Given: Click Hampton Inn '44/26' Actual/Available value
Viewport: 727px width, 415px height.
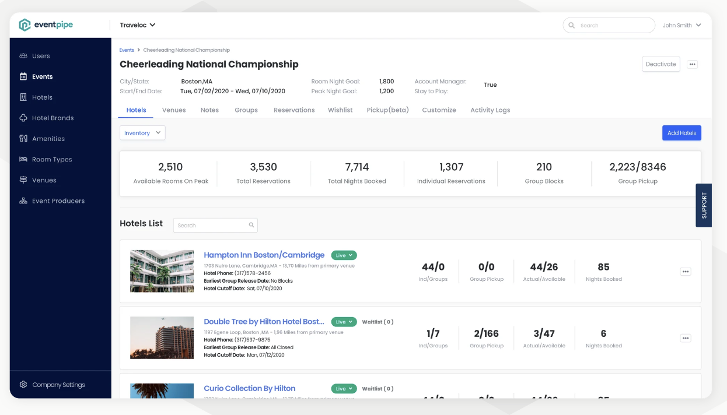Looking at the screenshot, I should pos(544,267).
